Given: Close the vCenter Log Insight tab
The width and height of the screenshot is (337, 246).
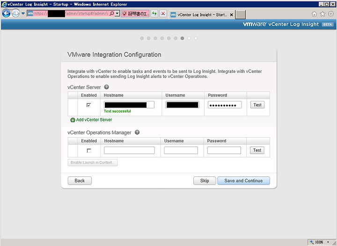Looking at the screenshot, I should coord(232,15).
